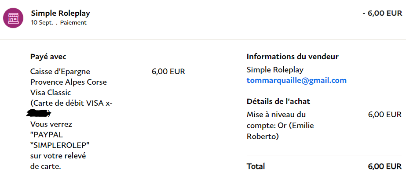406x183 pixels.
Task: Select Caisse d'Epargne Provence Alpes Corse text
Action: click(68, 77)
